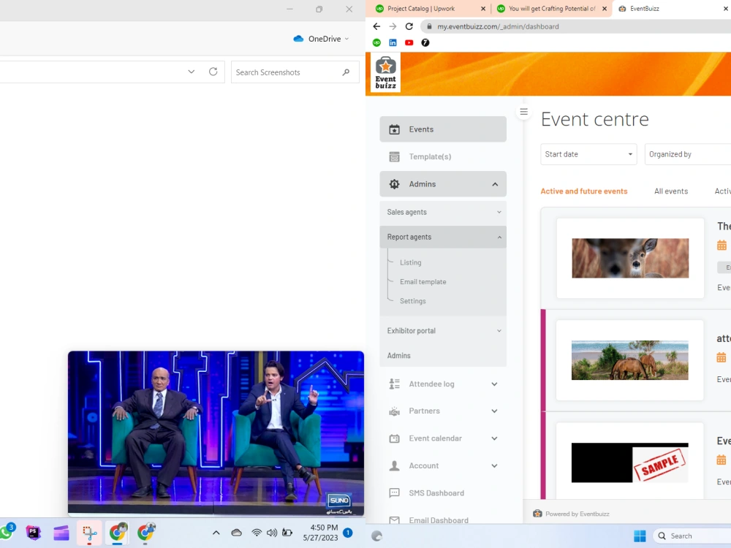Screen dimensions: 731x548
Task: Collapse the Report agents submenu
Action: [443, 237]
